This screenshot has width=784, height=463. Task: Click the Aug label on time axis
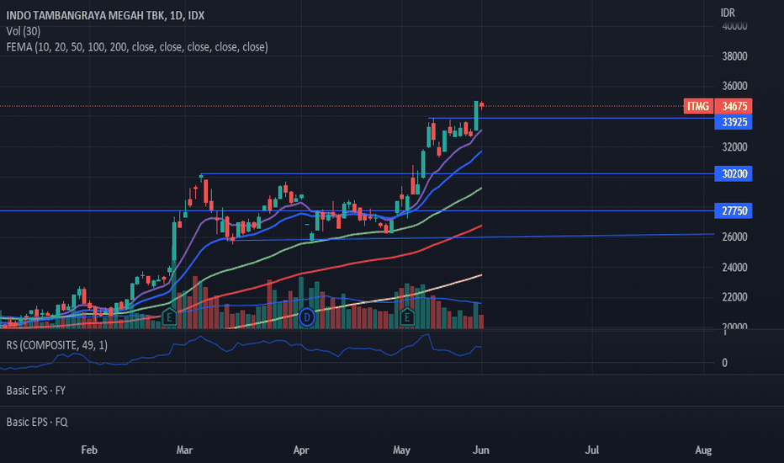point(703,450)
